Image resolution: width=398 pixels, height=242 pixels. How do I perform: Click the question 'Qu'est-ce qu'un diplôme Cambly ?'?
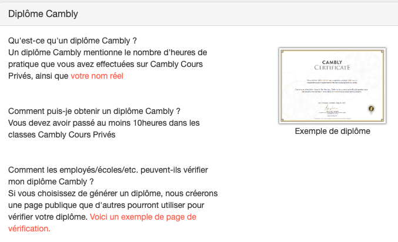[x=73, y=41]
